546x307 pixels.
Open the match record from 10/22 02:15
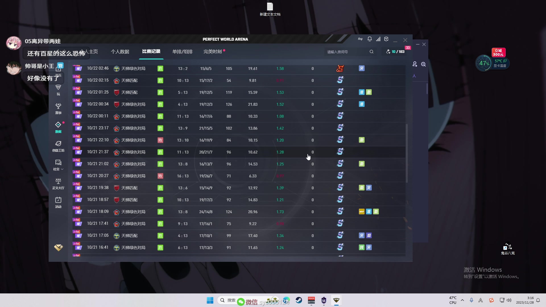pos(239,80)
